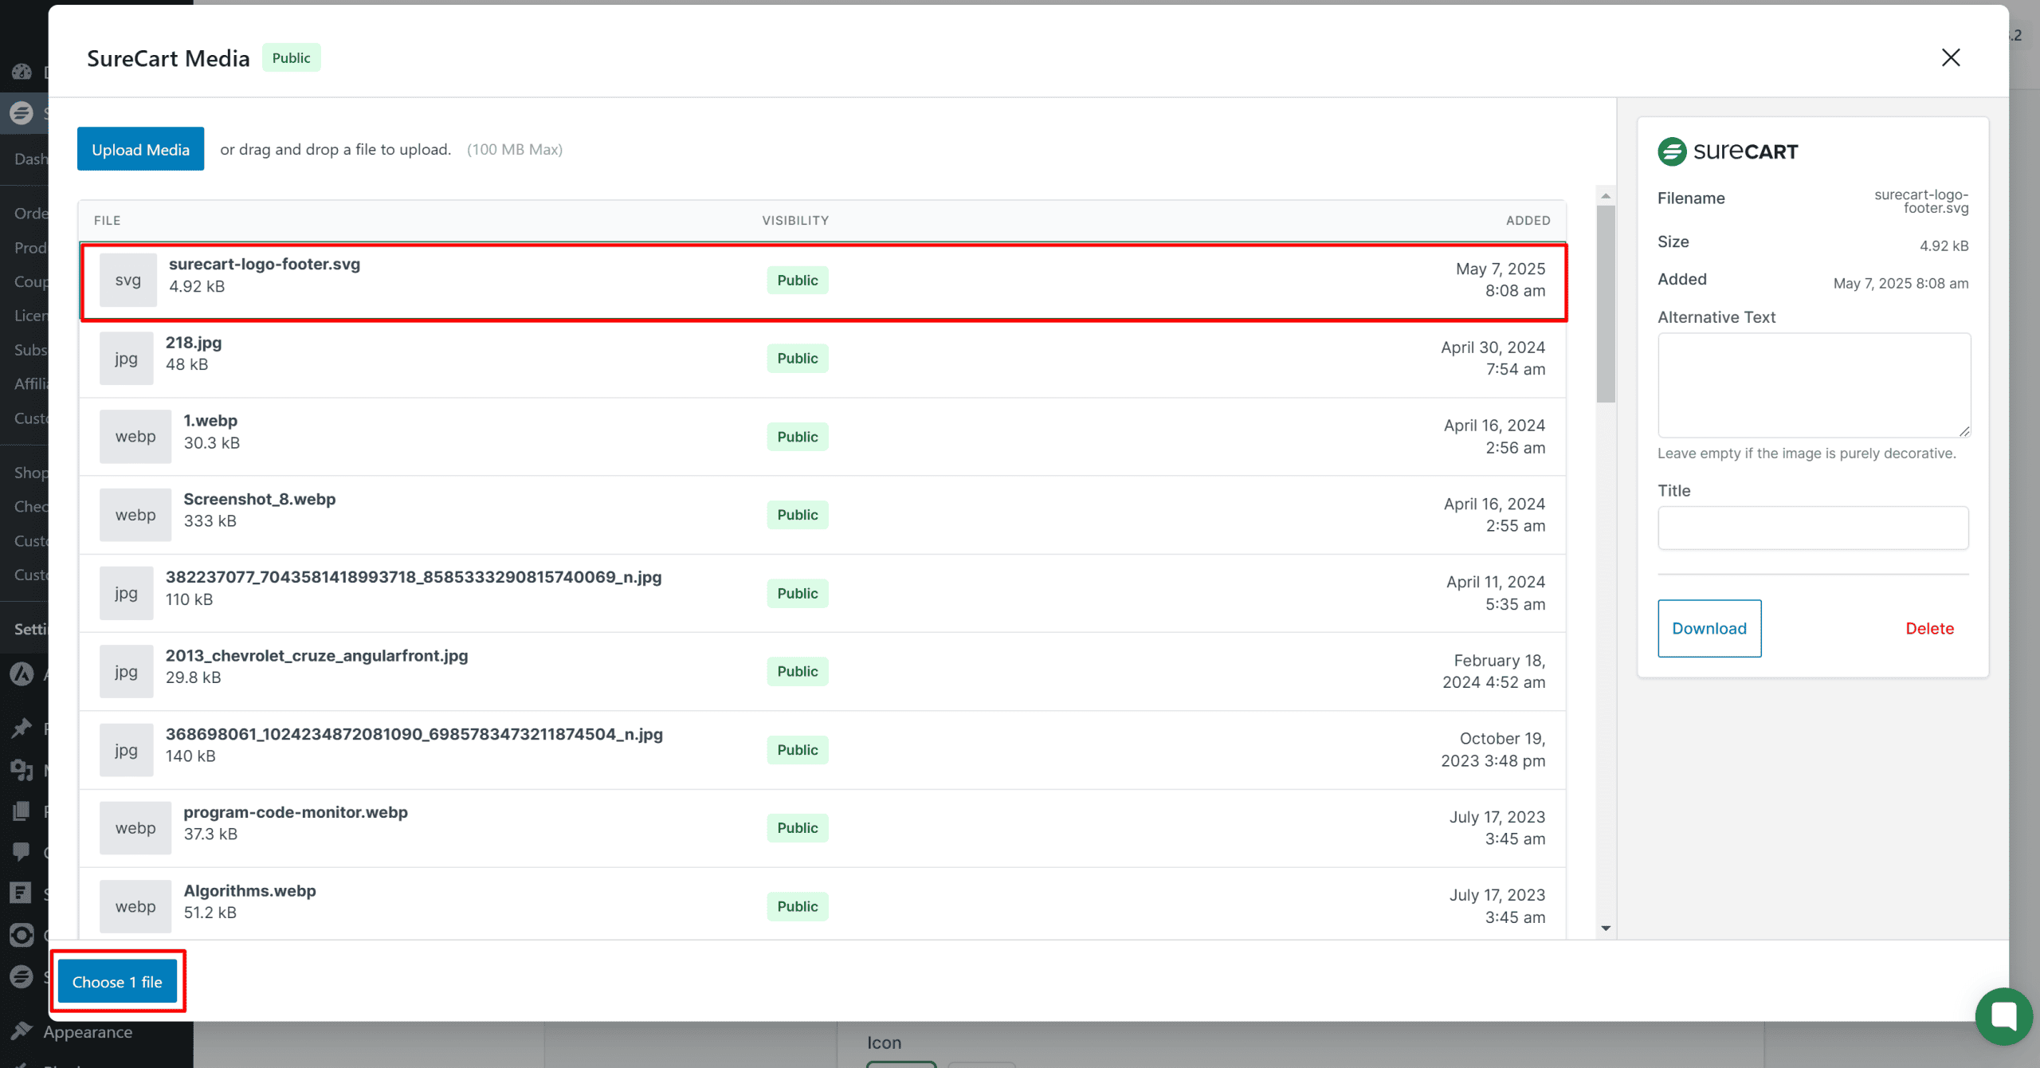Viewport: 2040px width, 1068px height.
Task: Click the Title input field
Action: [x=1813, y=528]
